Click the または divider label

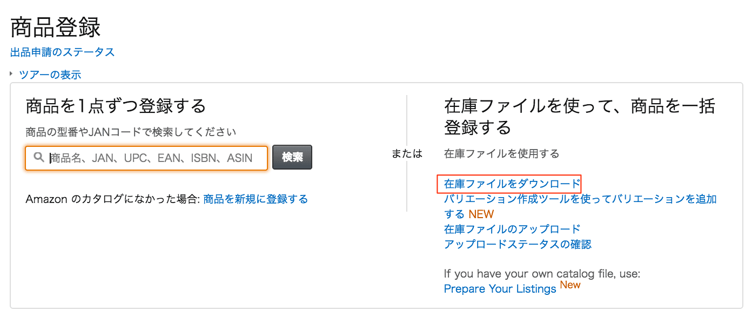click(407, 154)
